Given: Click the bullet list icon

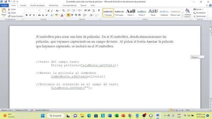Looking at the screenshot, I should pos(69,11).
